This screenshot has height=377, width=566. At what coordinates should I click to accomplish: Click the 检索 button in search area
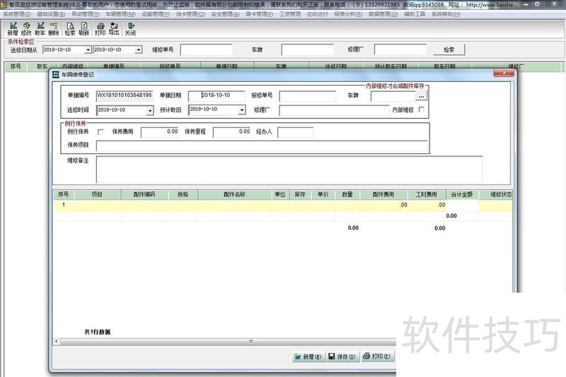point(449,50)
